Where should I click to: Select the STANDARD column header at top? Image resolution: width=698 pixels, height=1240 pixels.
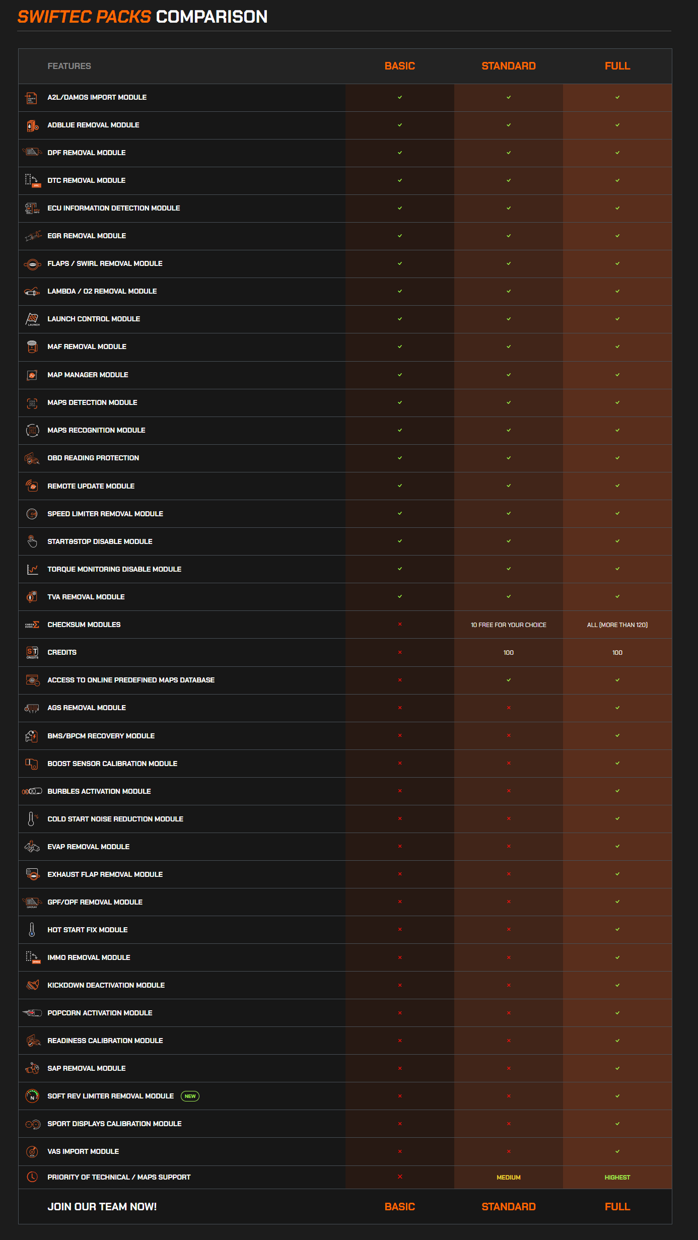pos(509,66)
